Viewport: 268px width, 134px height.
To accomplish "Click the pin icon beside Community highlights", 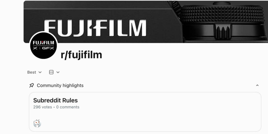I will [32, 86].
